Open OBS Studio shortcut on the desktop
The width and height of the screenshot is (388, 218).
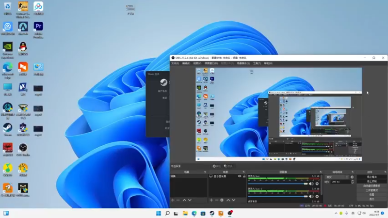pos(23,150)
